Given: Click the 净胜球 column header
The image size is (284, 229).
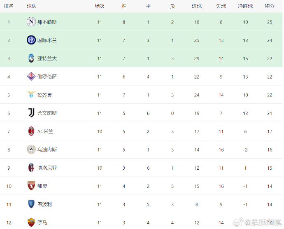Looking at the screenshot, I should point(245,6).
